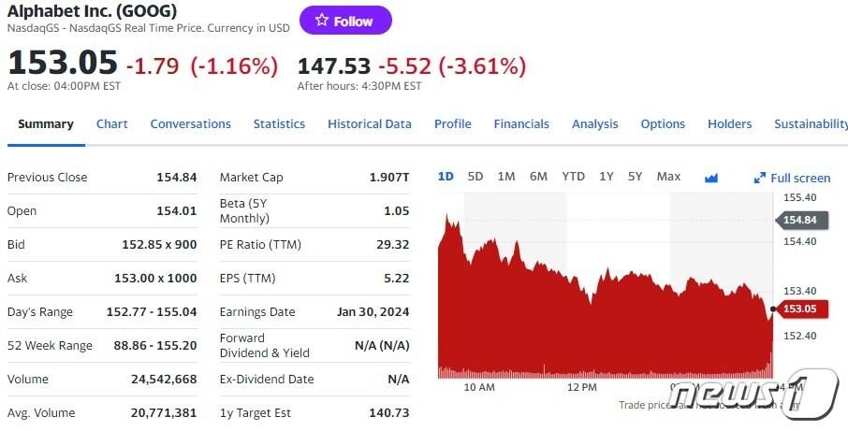Select the 1M chart range

(506, 177)
